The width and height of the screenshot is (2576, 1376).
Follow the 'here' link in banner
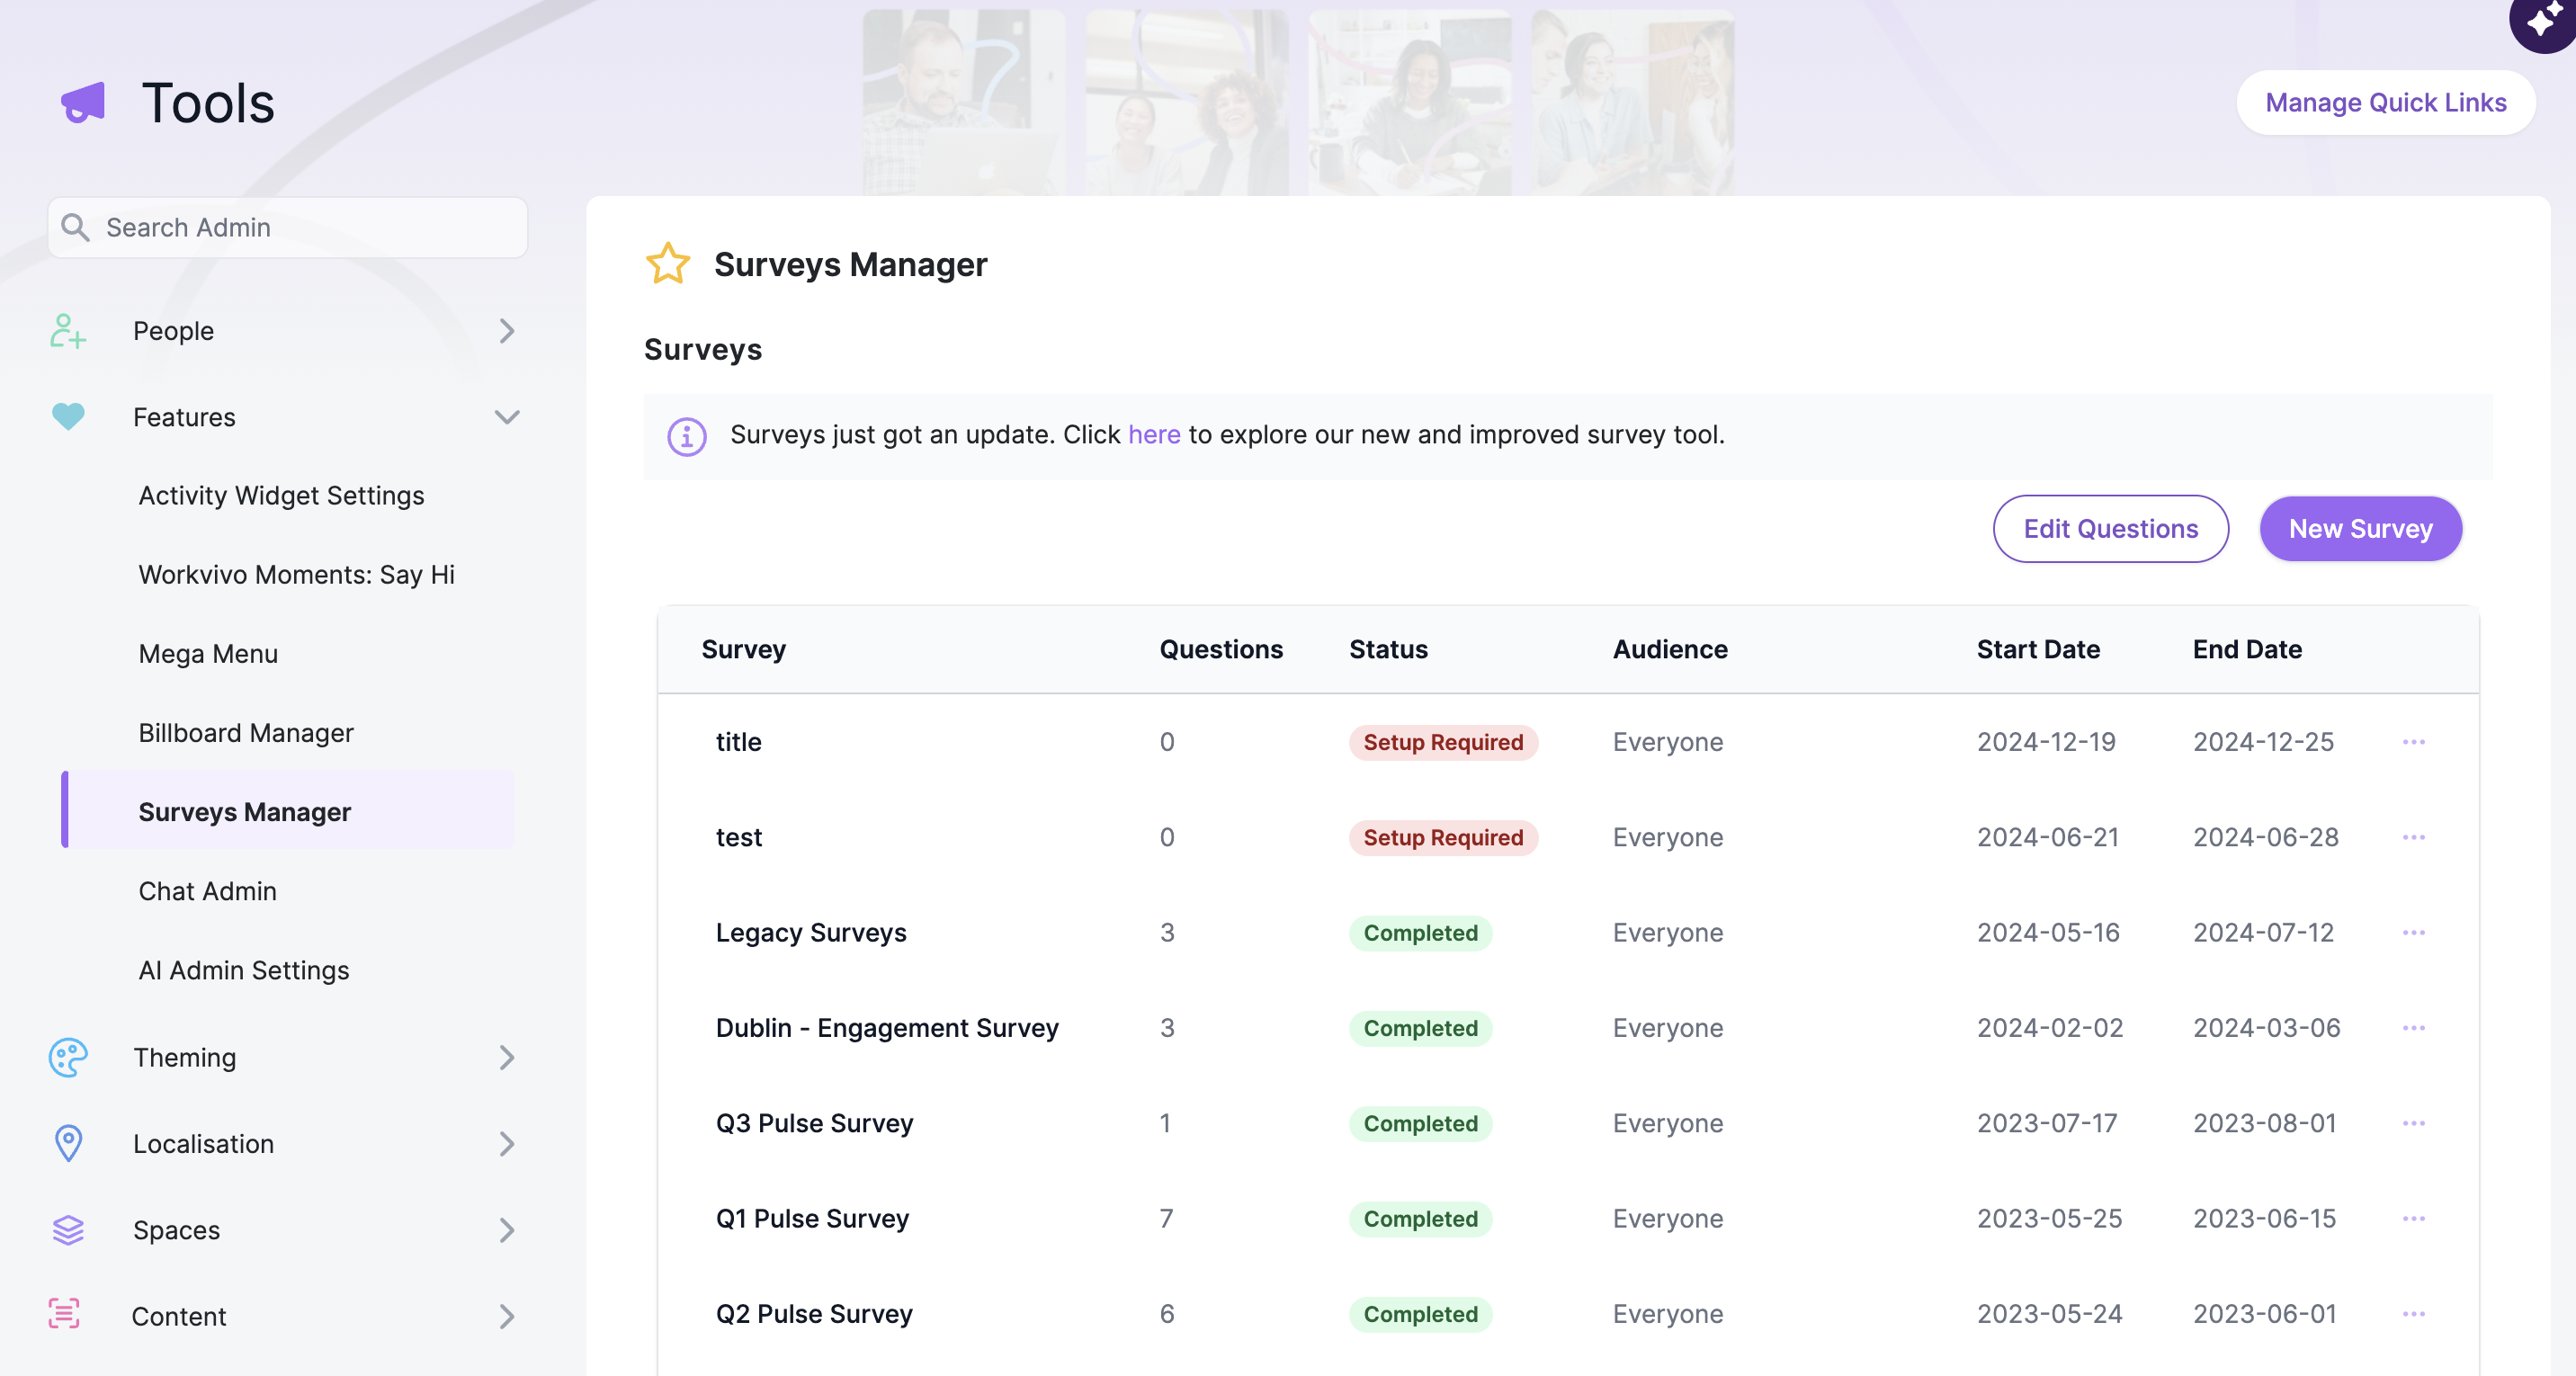tap(1154, 435)
